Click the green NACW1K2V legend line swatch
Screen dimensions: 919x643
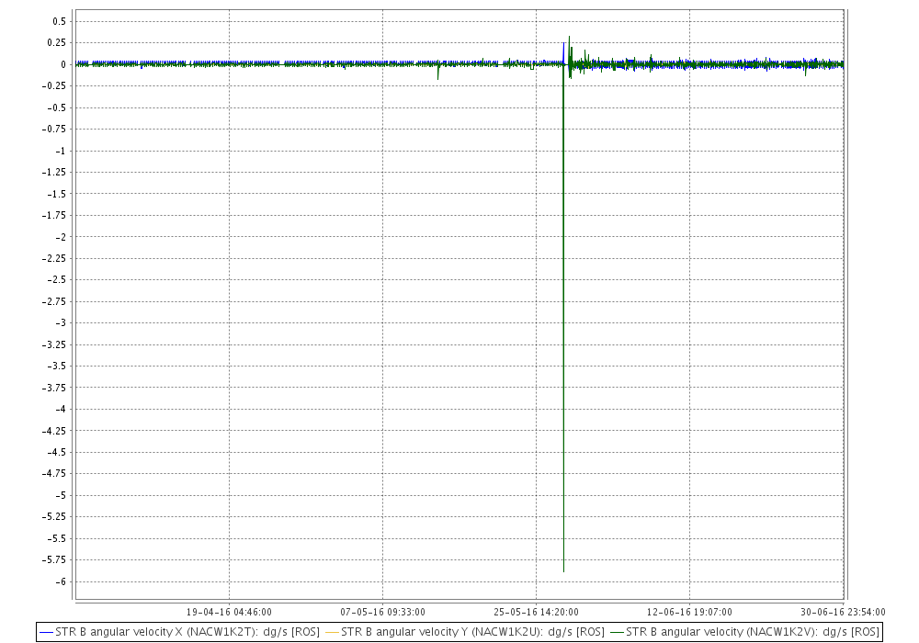[618, 633]
